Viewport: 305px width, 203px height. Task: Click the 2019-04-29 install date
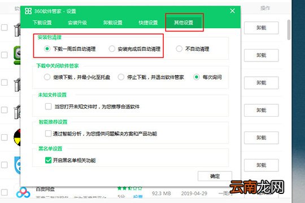(194, 193)
